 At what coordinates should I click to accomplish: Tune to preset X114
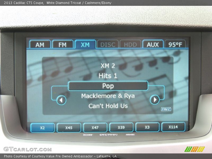173,127
